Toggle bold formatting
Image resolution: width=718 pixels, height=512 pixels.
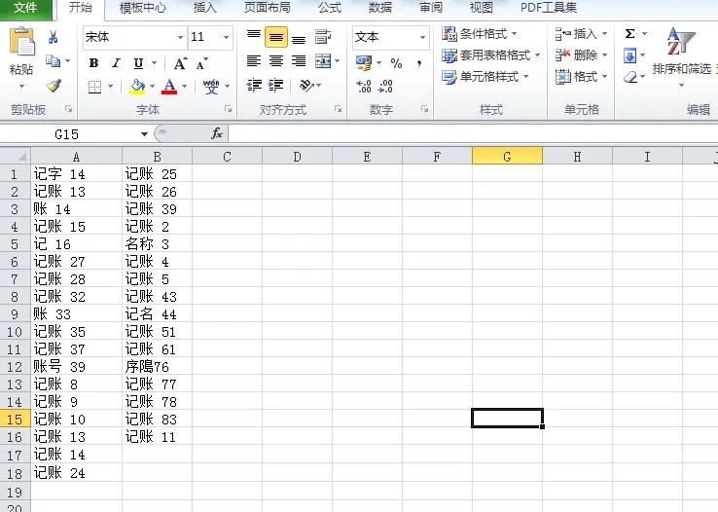tap(93, 63)
